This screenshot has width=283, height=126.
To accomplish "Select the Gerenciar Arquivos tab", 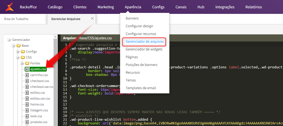I will coord(66,19).
